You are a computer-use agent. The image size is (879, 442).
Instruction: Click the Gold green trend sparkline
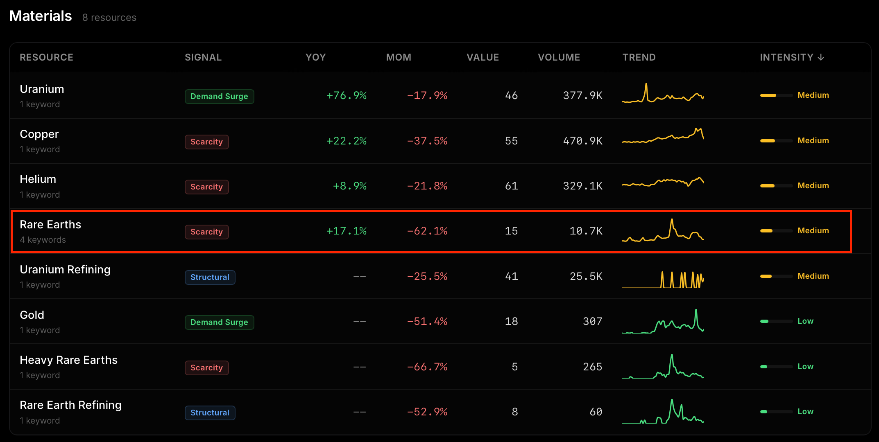[663, 322]
